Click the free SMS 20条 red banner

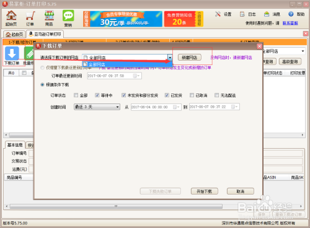[184, 19]
